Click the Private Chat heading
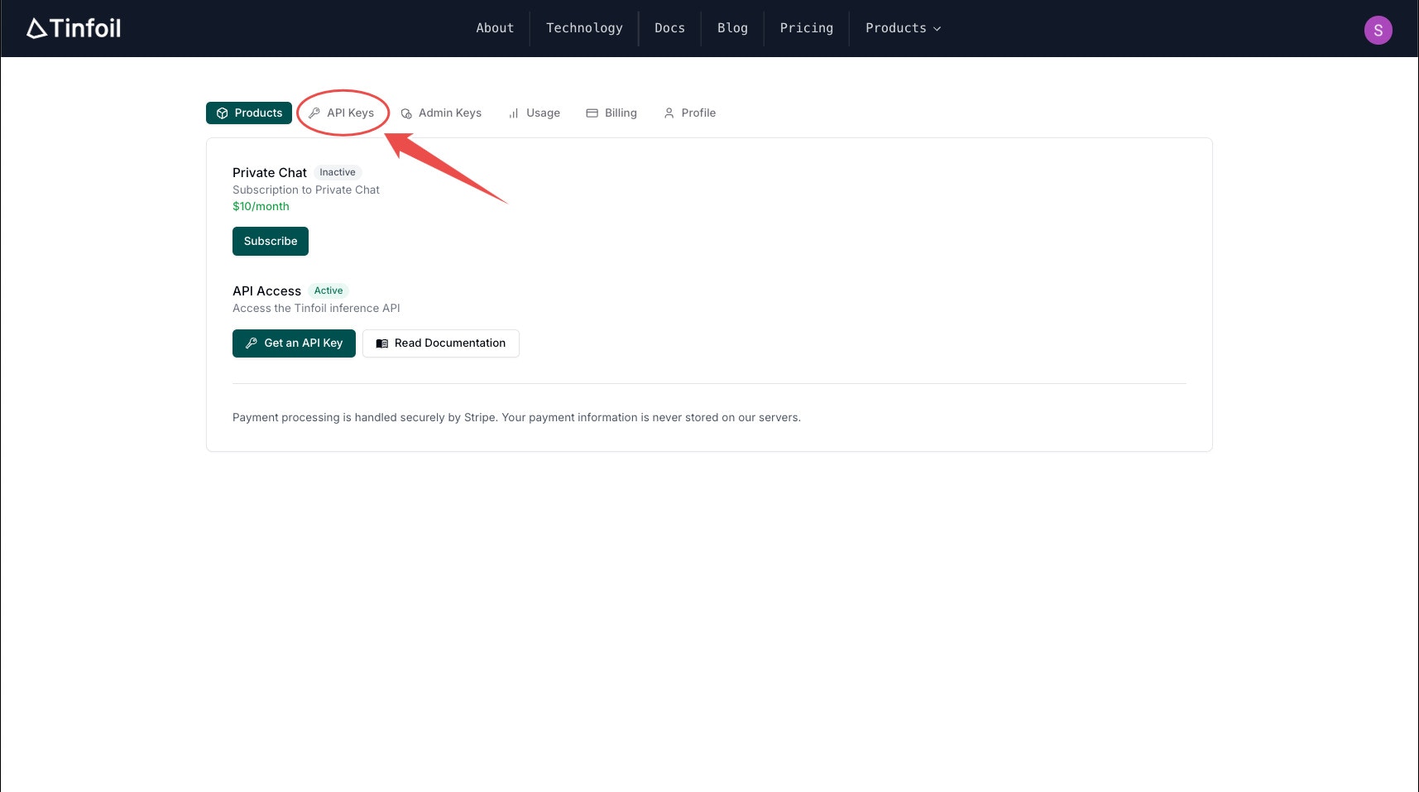The width and height of the screenshot is (1419, 792). point(270,172)
